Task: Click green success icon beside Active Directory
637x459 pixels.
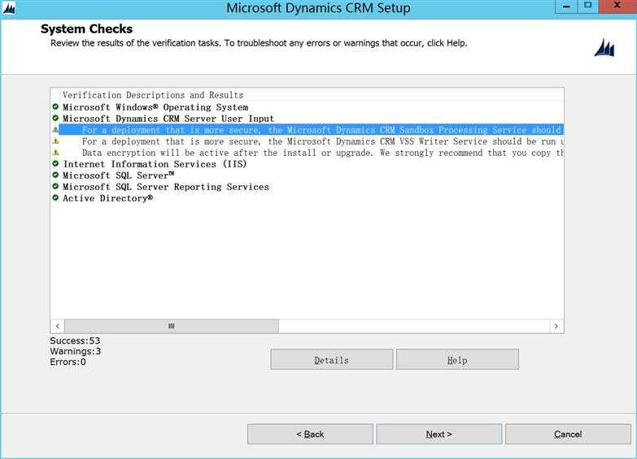Action: pos(55,197)
